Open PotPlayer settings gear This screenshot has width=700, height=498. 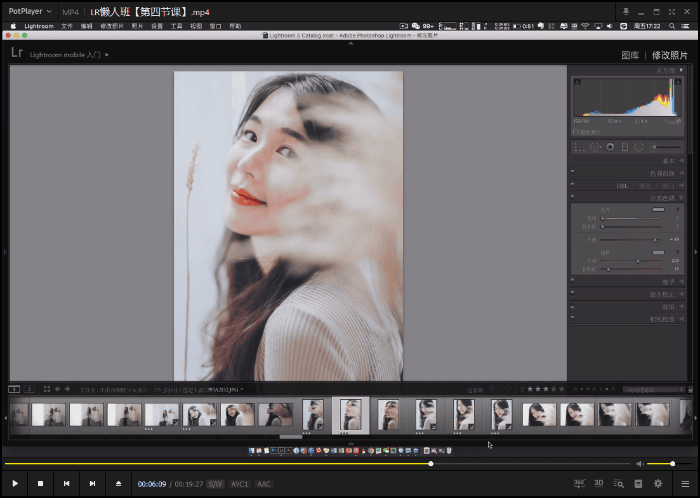coord(658,483)
